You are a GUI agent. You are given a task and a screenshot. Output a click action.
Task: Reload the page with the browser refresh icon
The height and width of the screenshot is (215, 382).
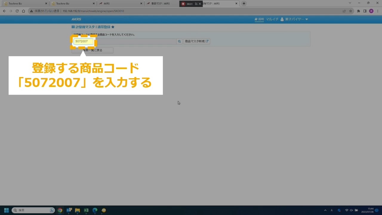click(17, 11)
